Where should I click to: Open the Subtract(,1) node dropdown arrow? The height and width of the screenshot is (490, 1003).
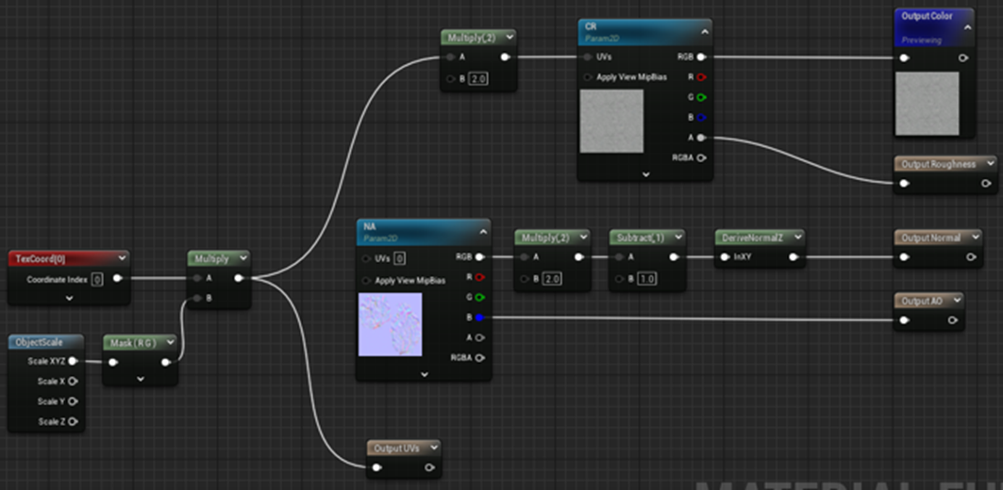[x=677, y=237]
